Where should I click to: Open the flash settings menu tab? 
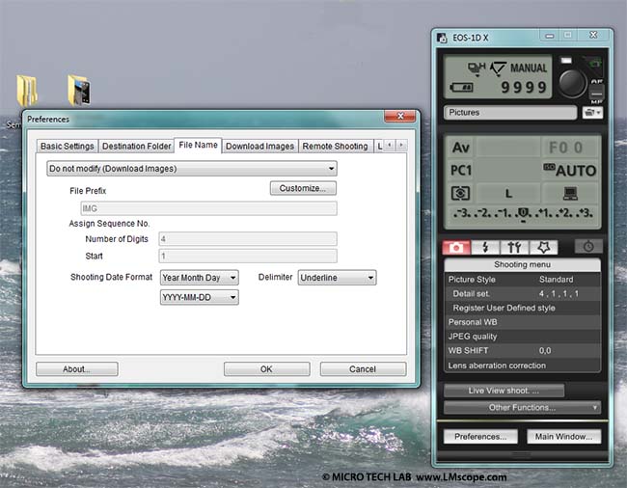tap(484, 247)
